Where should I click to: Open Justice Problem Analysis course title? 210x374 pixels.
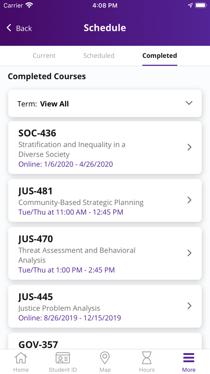coord(59,308)
